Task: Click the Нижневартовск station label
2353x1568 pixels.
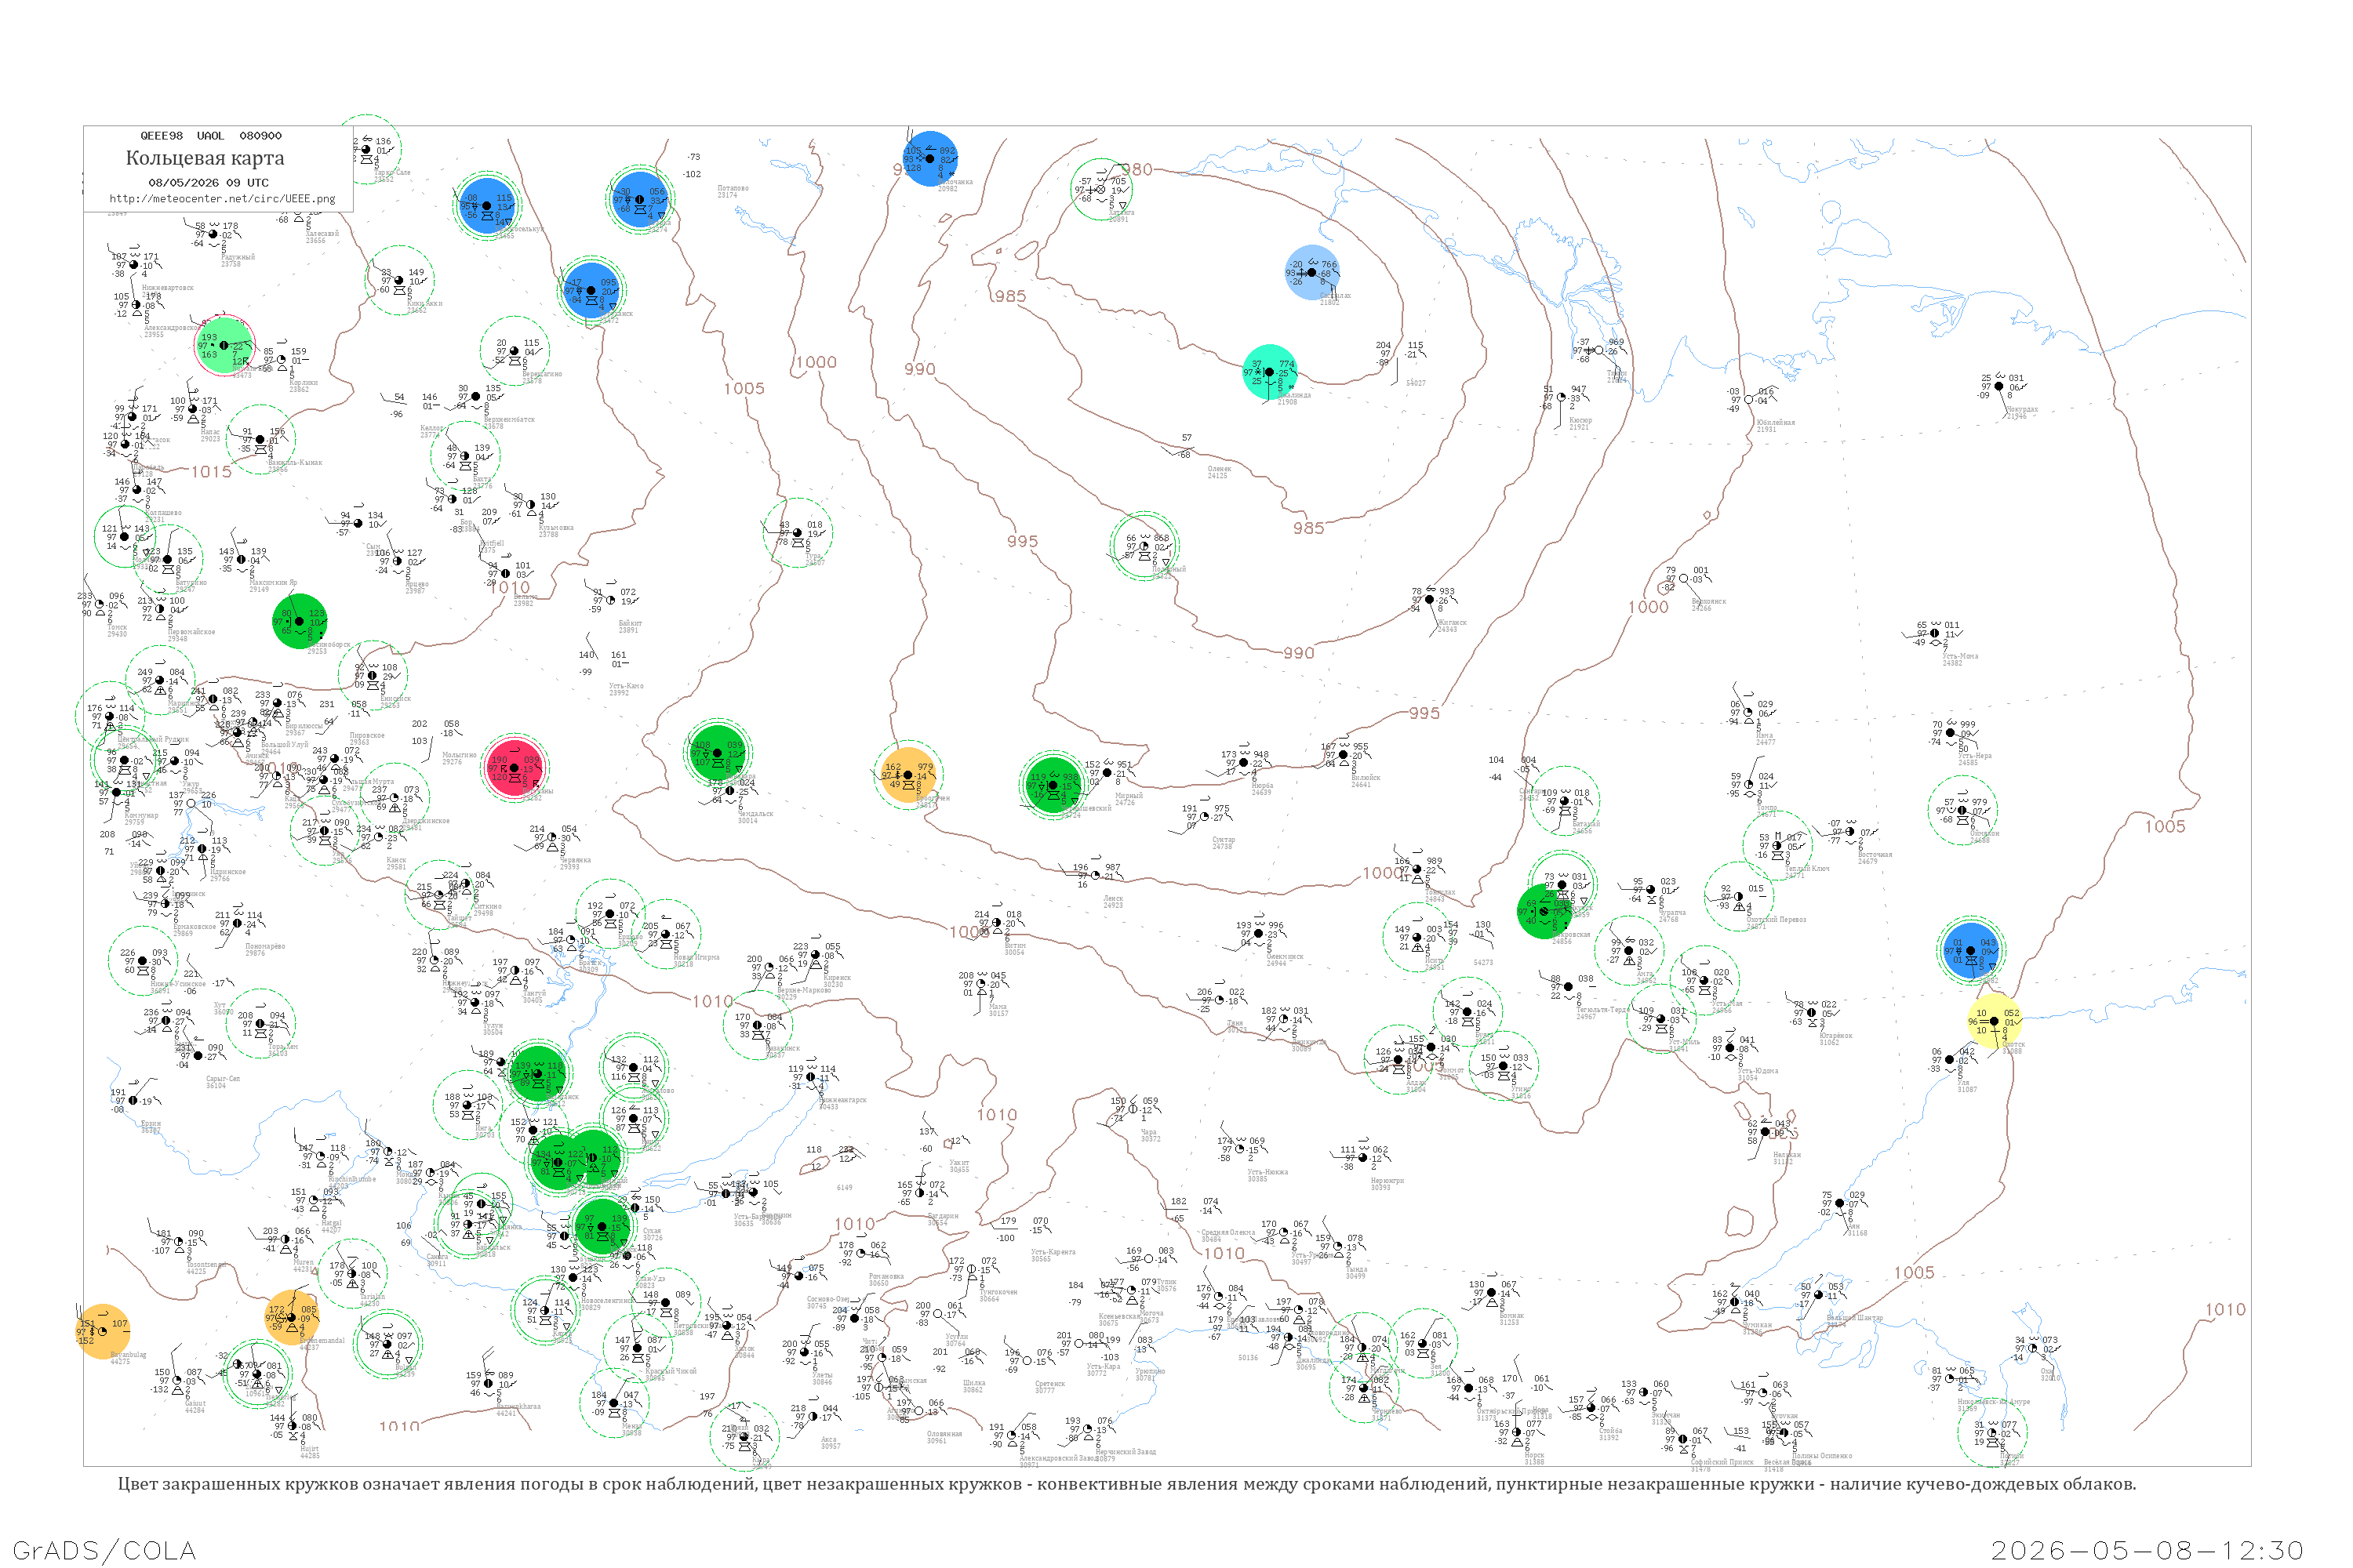Action: (168, 288)
